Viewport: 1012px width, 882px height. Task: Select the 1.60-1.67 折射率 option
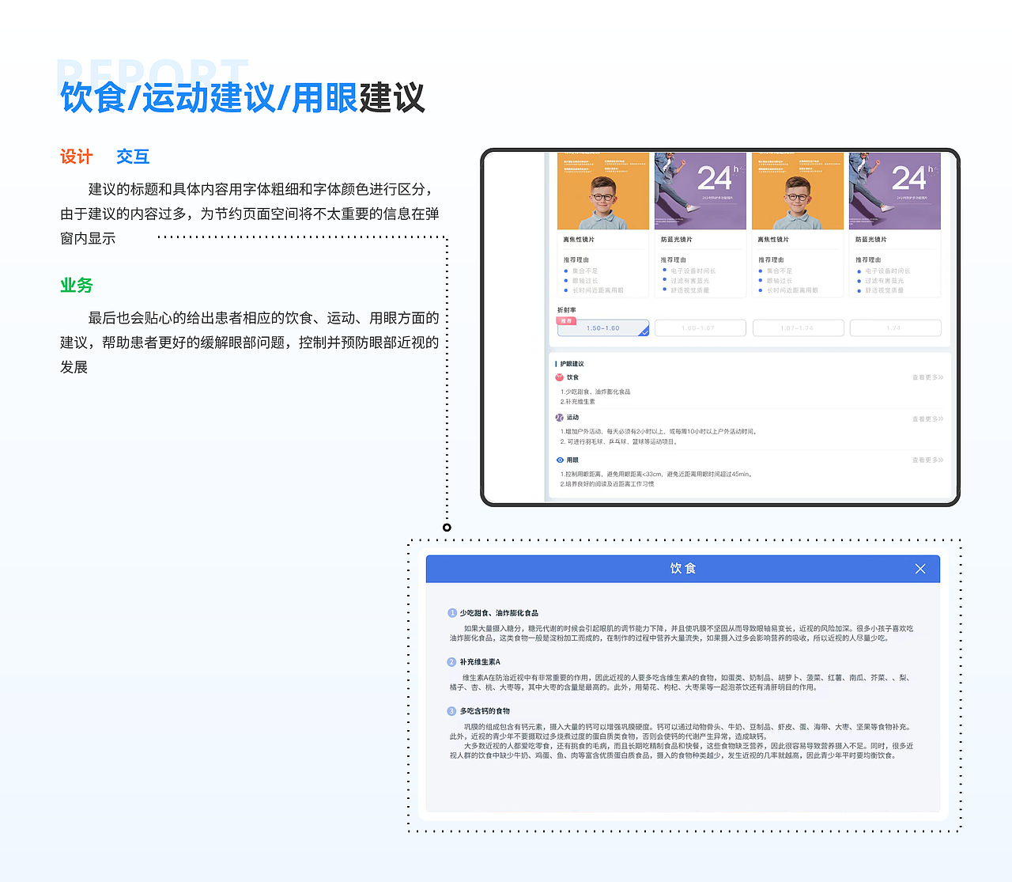click(700, 327)
